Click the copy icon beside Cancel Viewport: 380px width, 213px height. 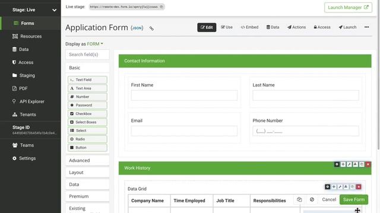pyautogui.click(x=299, y=199)
